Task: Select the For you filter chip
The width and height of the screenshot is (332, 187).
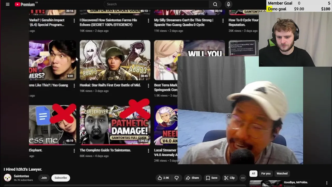Action: (x=266, y=173)
